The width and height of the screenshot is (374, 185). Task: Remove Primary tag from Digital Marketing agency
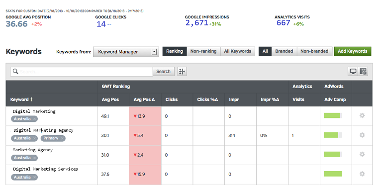[x=62, y=138]
